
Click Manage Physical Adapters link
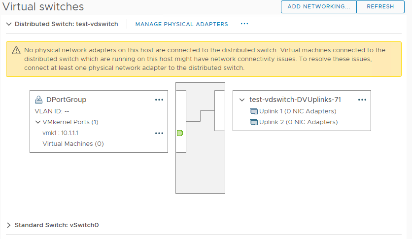[181, 24]
